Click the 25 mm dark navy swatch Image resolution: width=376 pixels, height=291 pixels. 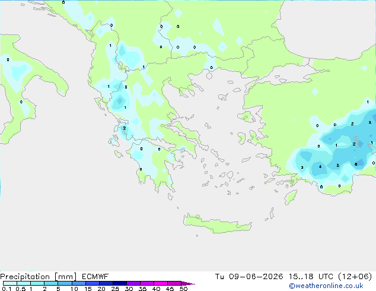(119, 283)
